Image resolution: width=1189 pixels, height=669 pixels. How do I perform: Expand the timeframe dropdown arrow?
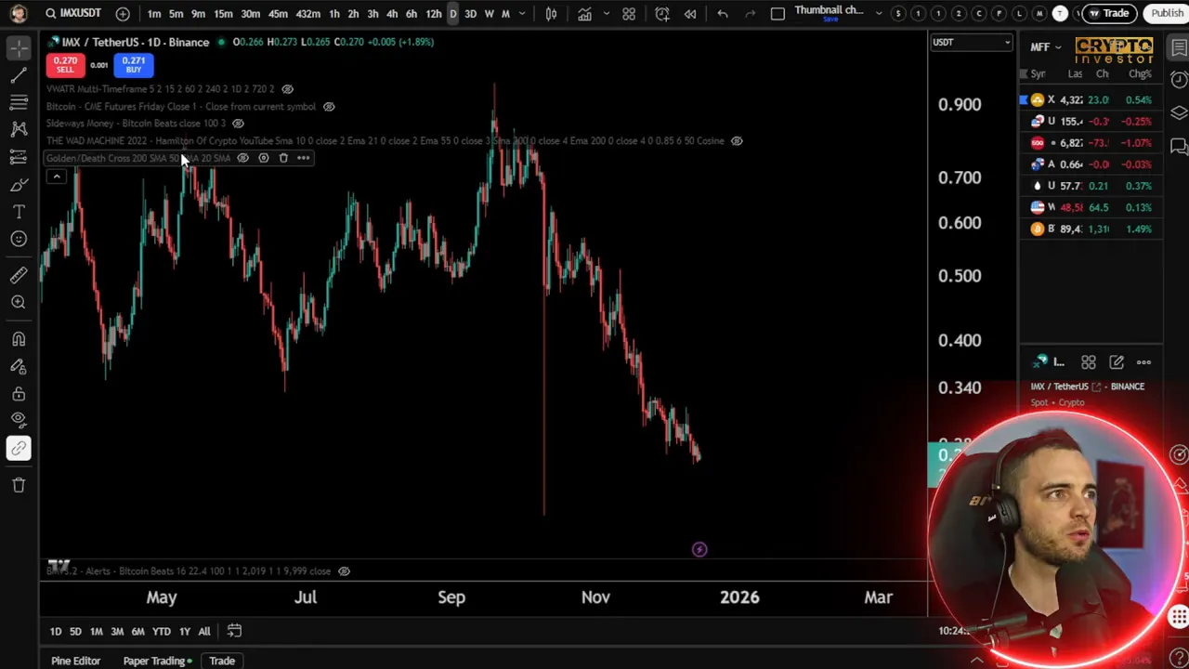tap(522, 14)
